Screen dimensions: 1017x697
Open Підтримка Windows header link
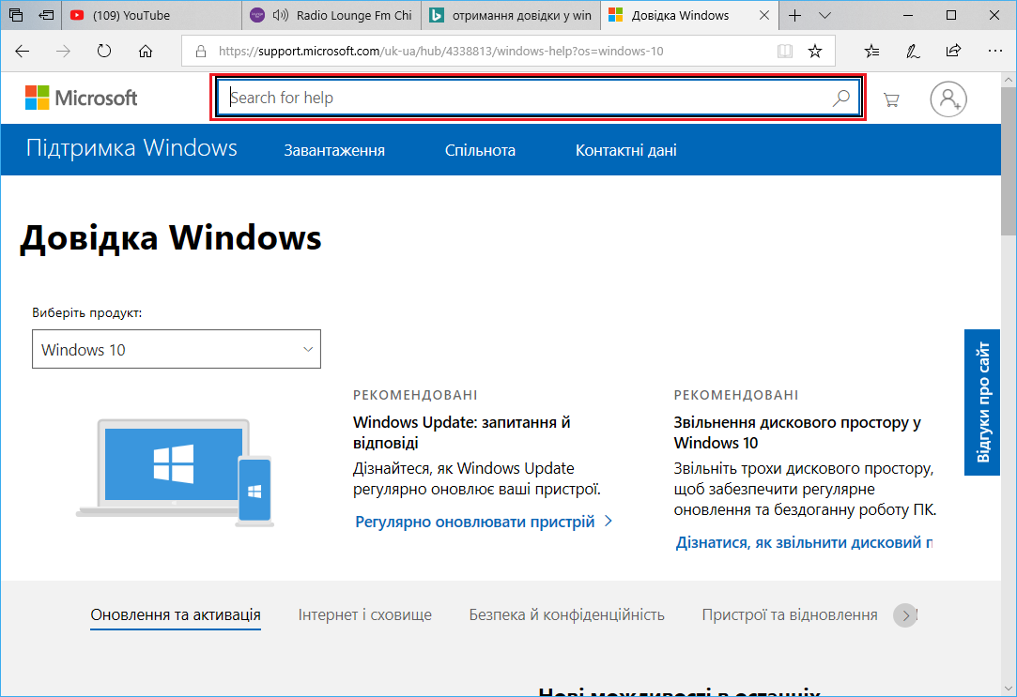[131, 148]
